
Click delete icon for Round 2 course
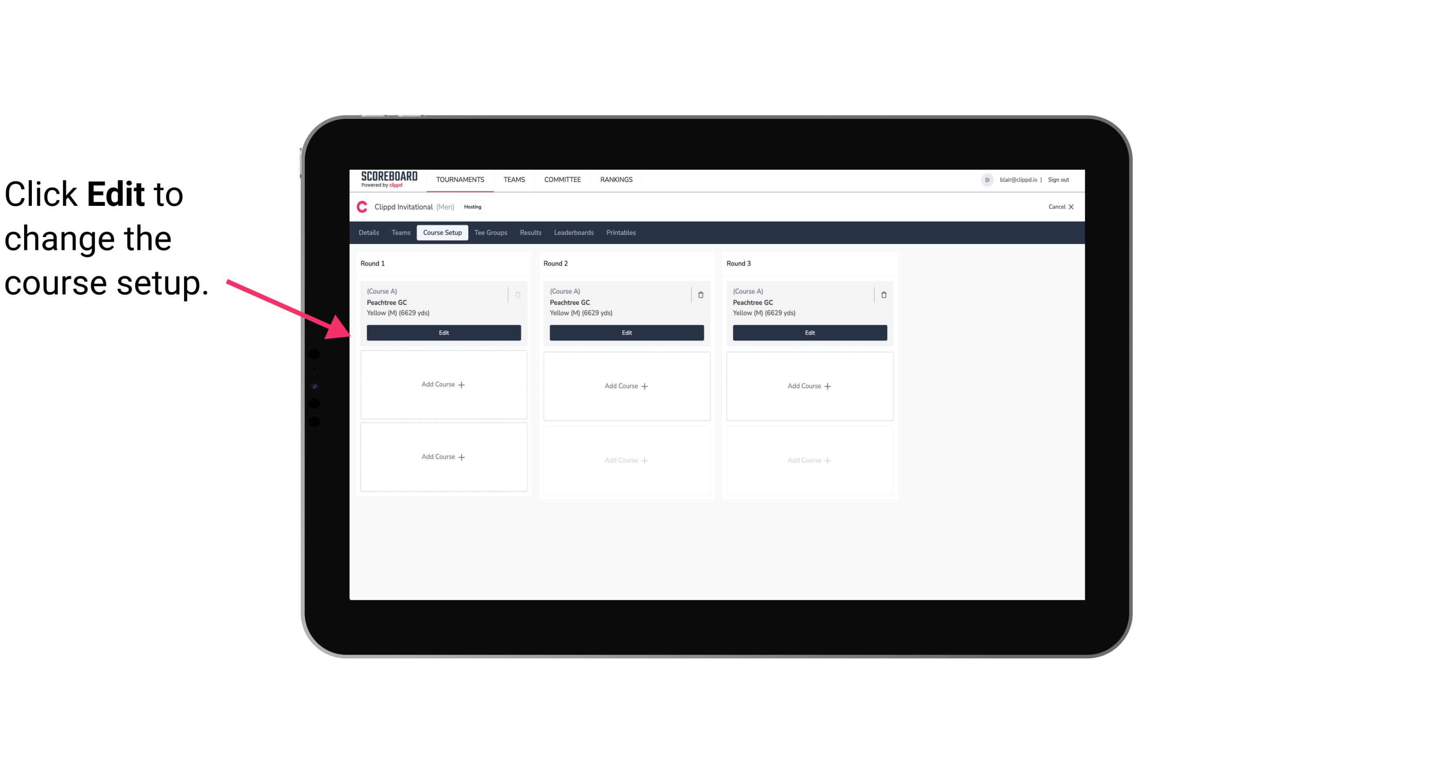coord(700,294)
